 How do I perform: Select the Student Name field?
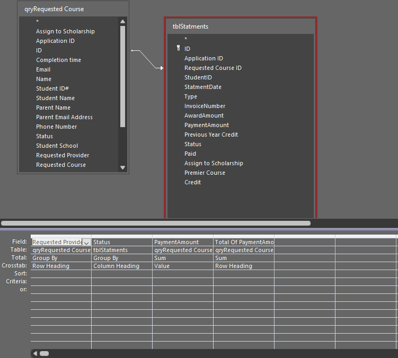pyautogui.click(x=55, y=98)
